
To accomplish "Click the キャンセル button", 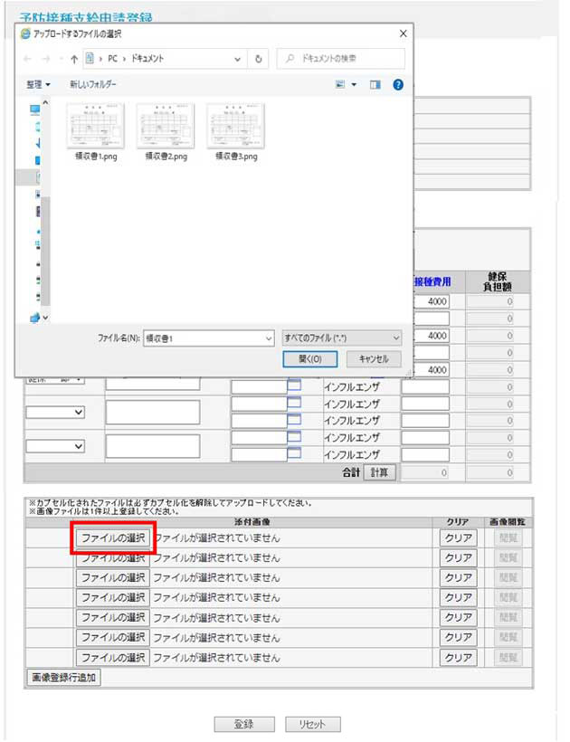I will coord(374,359).
